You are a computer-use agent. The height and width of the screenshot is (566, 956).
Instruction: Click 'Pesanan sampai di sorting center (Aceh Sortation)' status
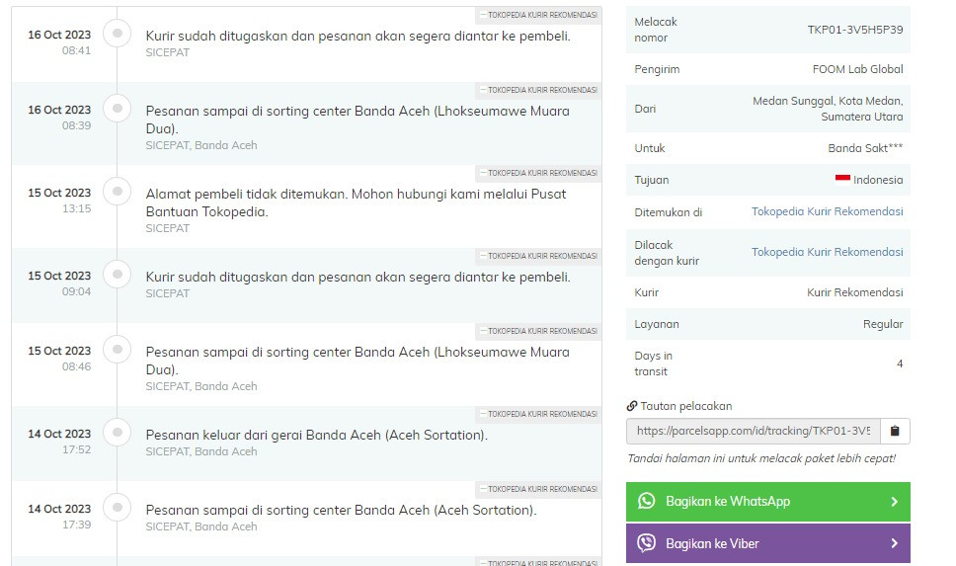(341, 510)
